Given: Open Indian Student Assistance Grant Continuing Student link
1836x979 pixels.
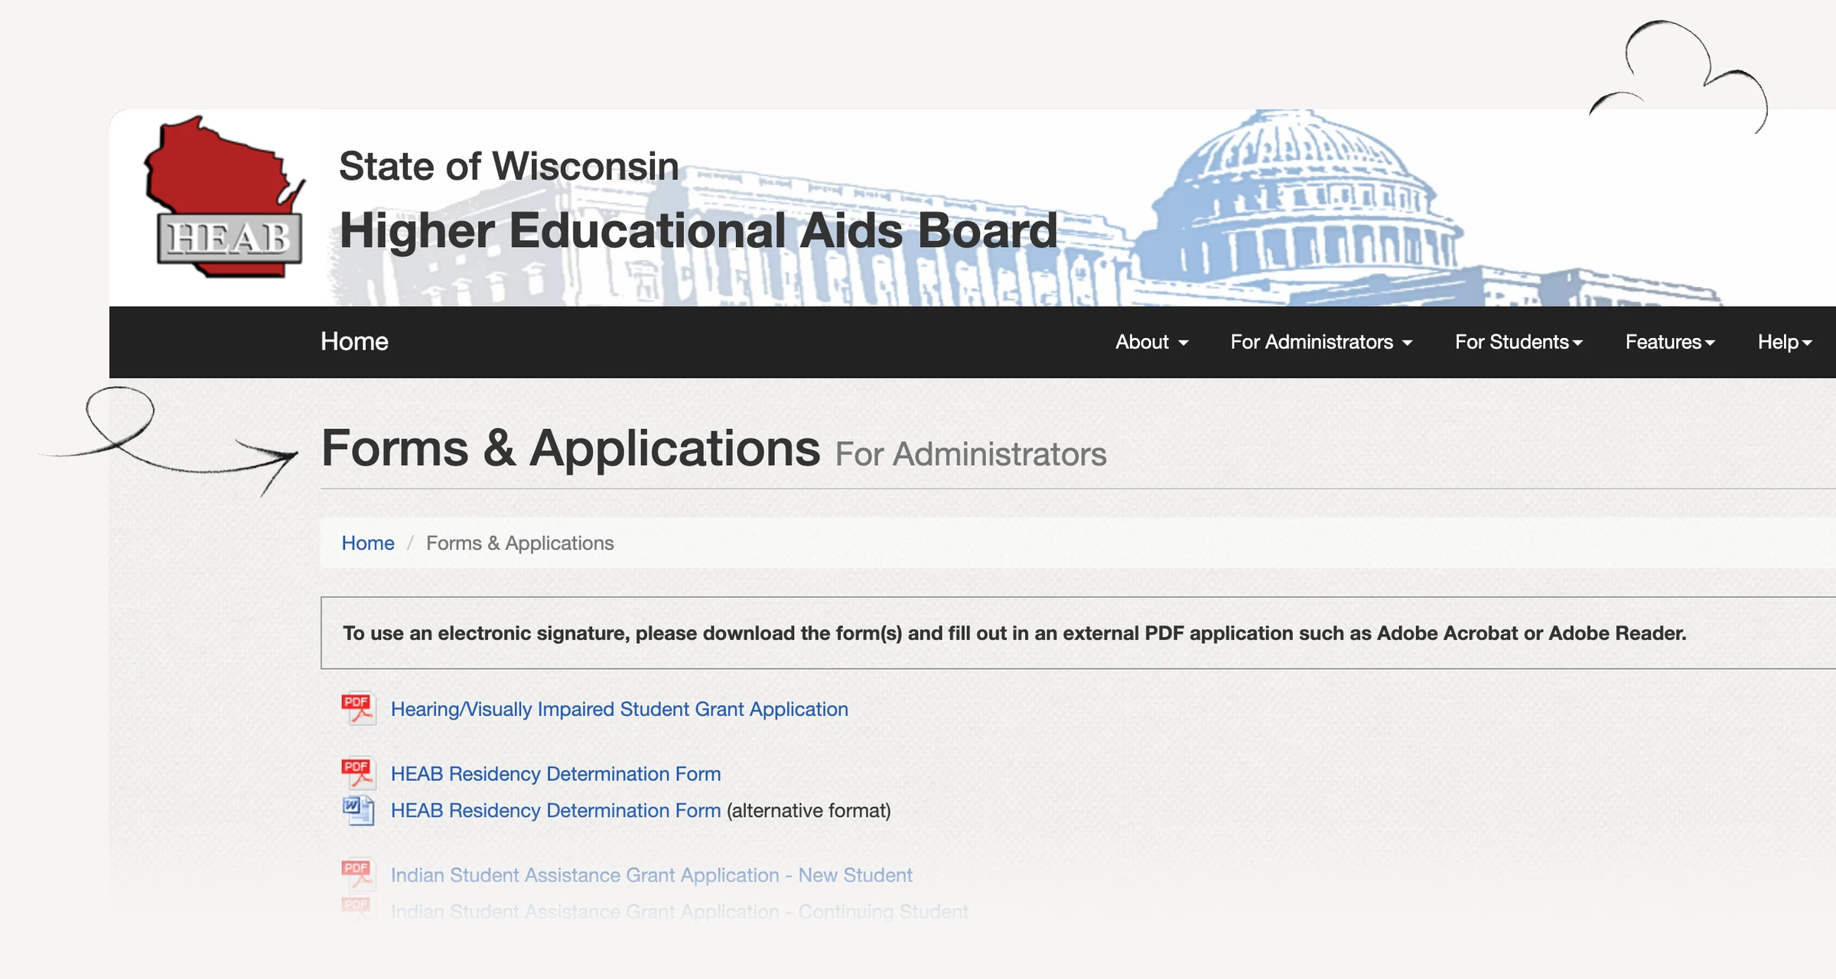Looking at the screenshot, I should [679, 912].
